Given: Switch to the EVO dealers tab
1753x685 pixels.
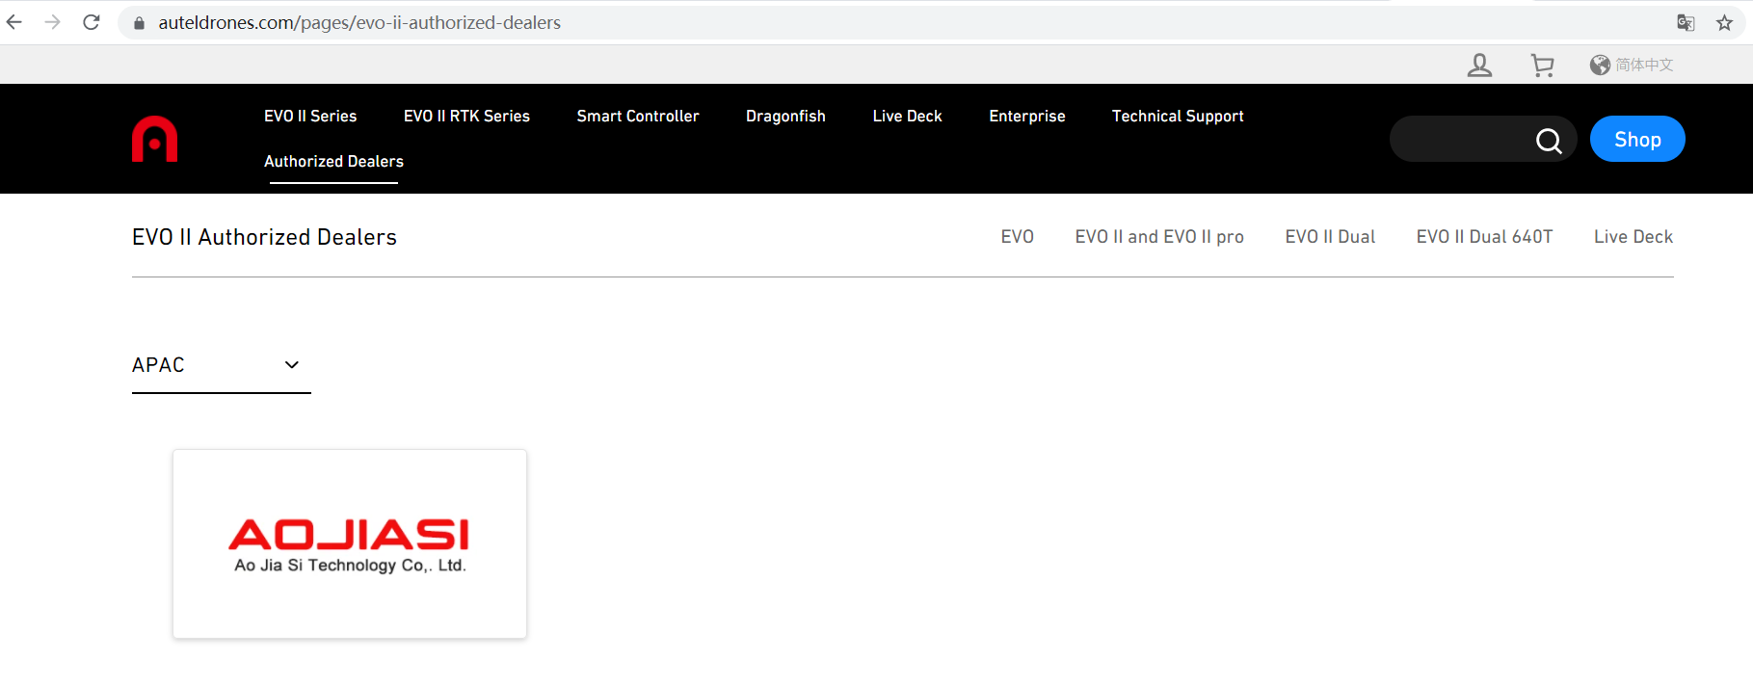Looking at the screenshot, I should point(1017,237).
